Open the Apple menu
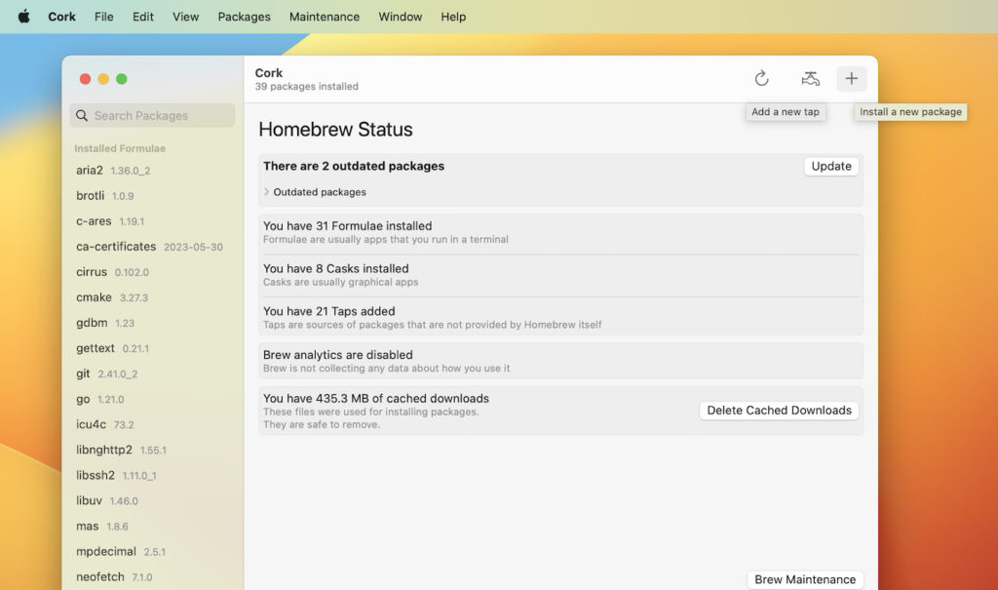Viewport: 998px width, 590px height. 23,17
